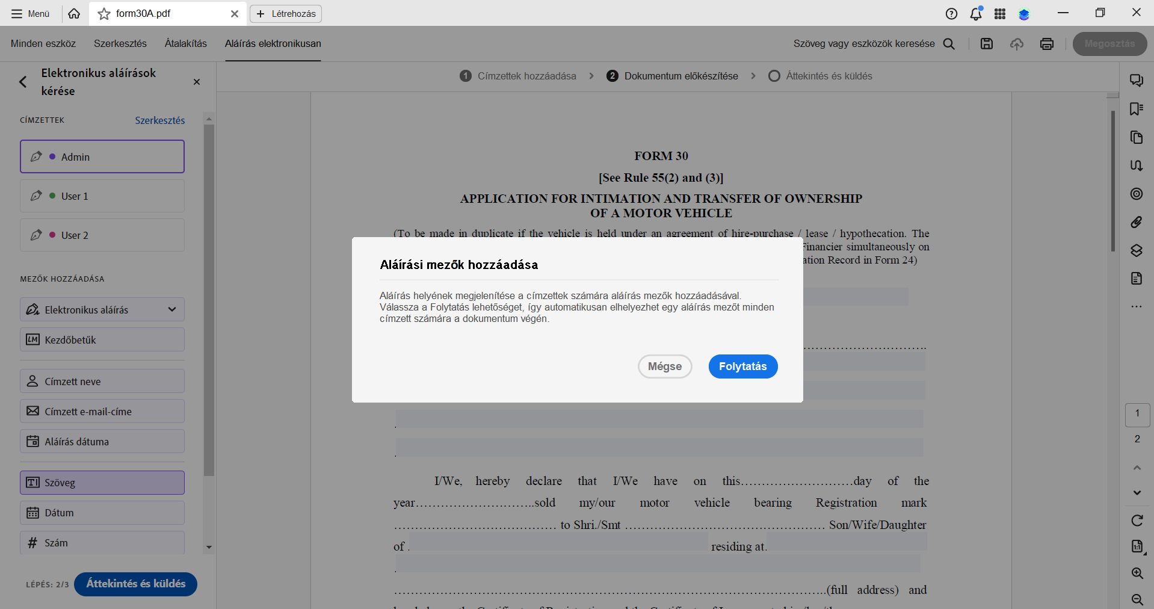Zoom out of the document

pyautogui.click(x=1137, y=599)
